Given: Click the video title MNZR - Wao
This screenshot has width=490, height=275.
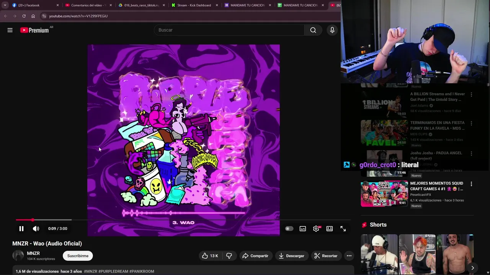Looking at the screenshot, I should click(47, 243).
